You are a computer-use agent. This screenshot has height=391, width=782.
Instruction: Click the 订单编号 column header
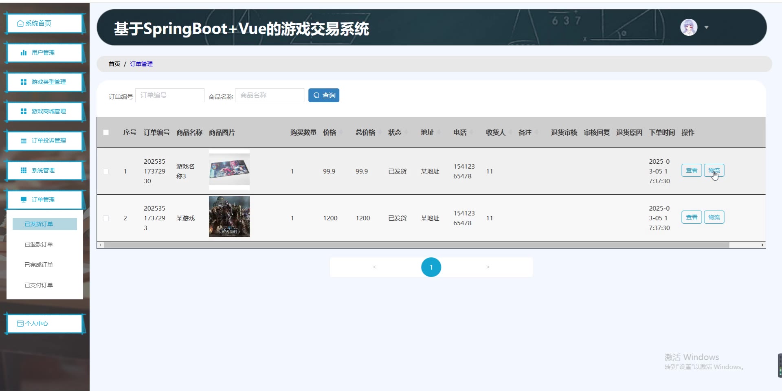[x=157, y=132]
